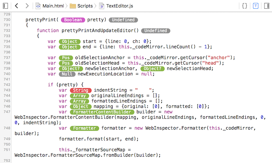Click the TextEditor.js file icon
The height and width of the screenshot is (163, 272).
coord(101,6)
